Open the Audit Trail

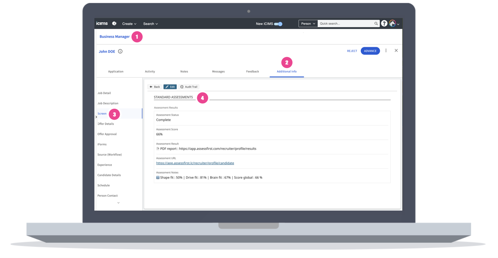point(189,87)
